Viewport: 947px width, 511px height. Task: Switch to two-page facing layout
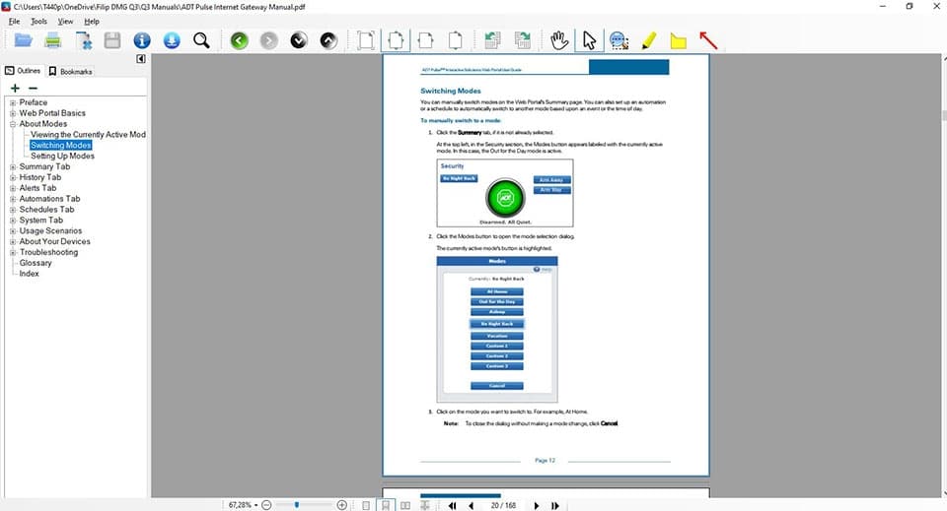click(405, 505)
